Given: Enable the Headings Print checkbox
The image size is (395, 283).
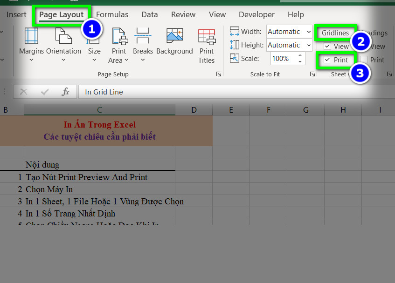Looking at the screenshot, I should pos(364,60).
